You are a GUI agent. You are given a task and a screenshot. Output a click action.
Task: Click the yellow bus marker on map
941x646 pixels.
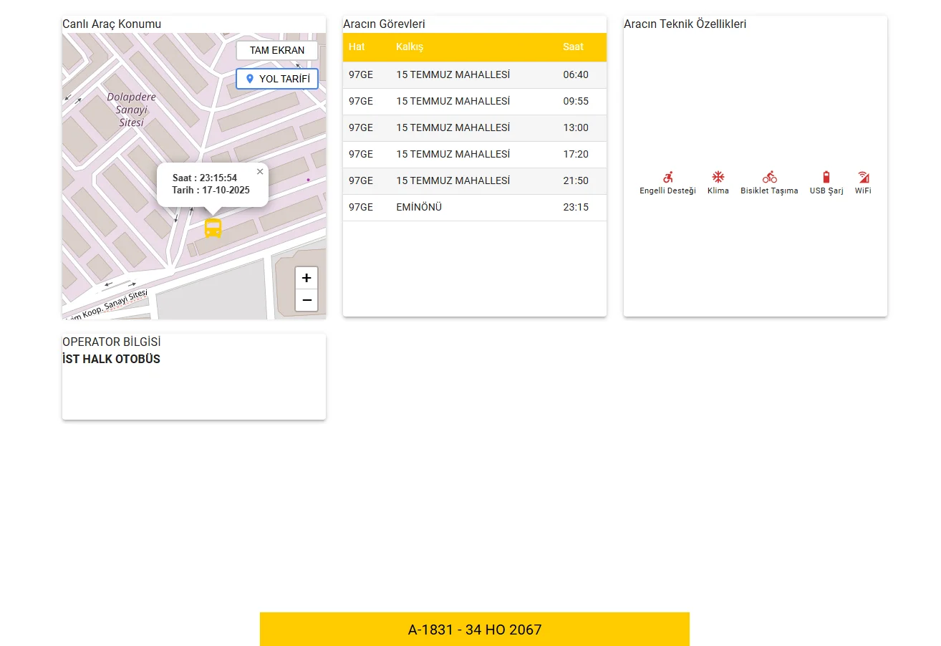point(213,228)
